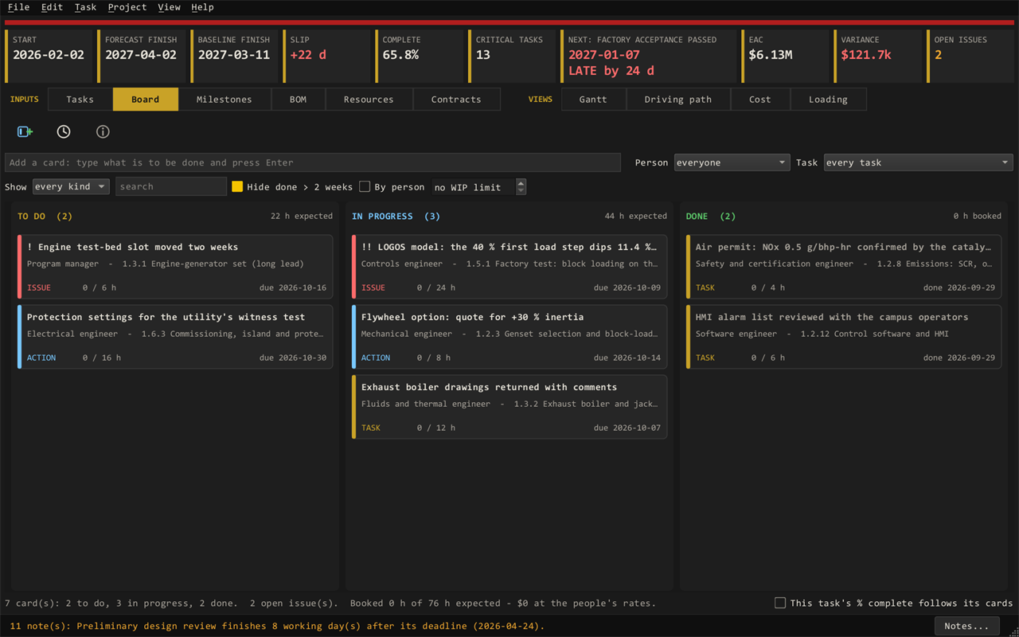Click the clock icon in the board toolbar

[64, 131]
